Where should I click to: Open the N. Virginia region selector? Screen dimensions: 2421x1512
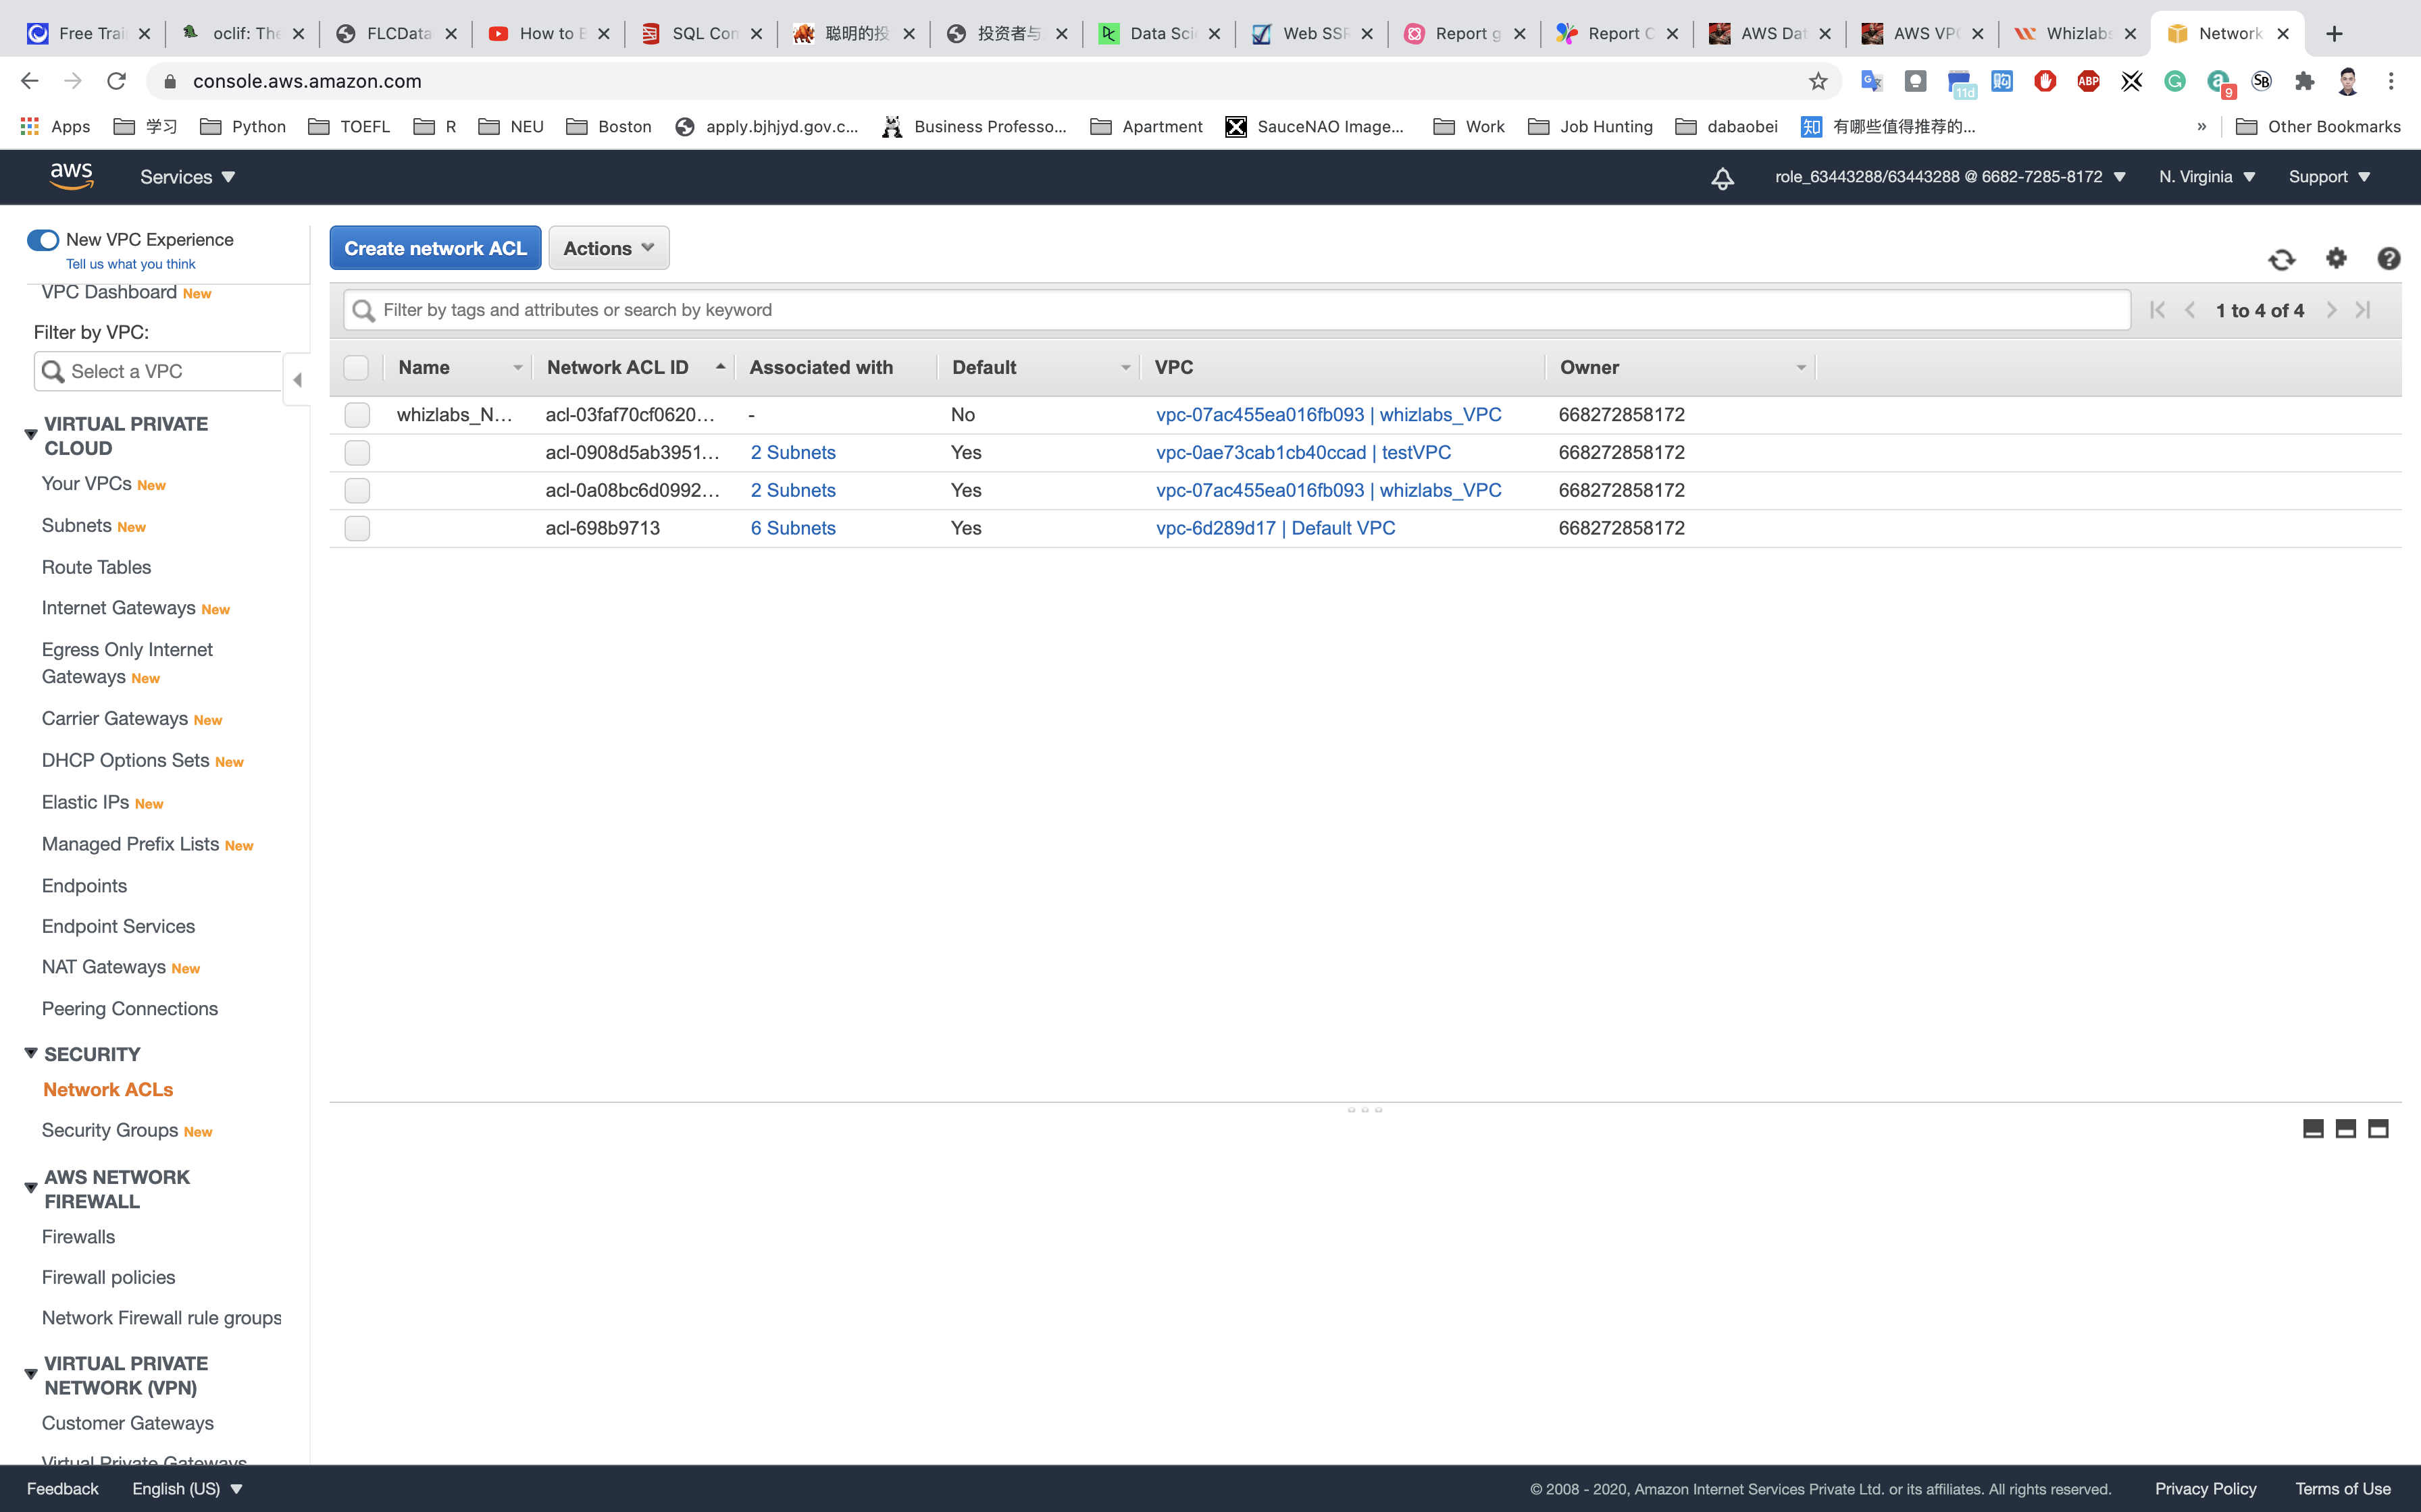coord(2206,177)
